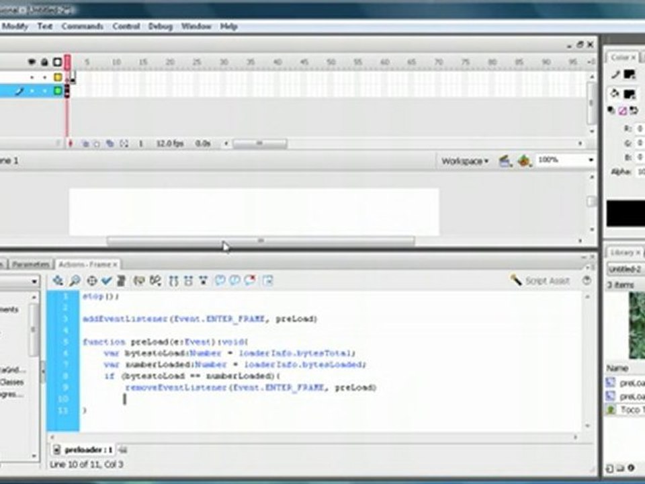Click the pin script icon beside preloader tab
645x484 pixels.
coord(123,450)
